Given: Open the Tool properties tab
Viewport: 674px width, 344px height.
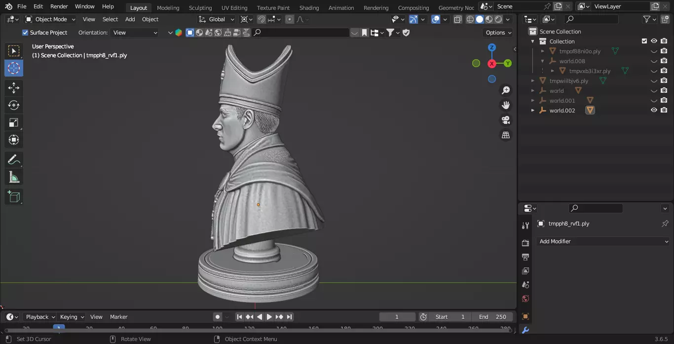Looking at the screenshot, I should pyautogui.click(x=525, y=226).
